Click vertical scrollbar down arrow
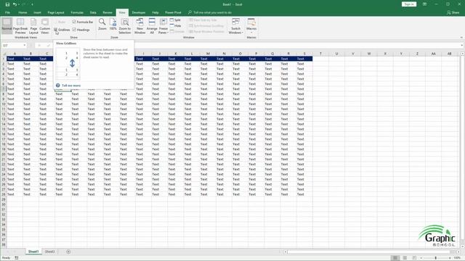 click(462, 246)
